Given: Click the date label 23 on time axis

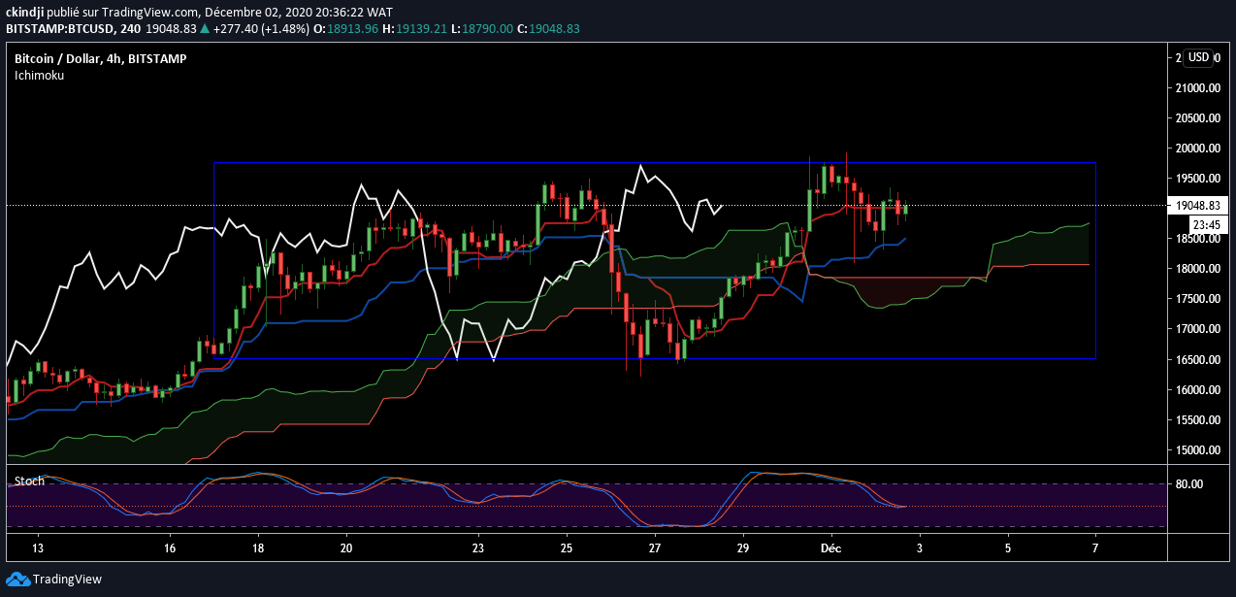Looking at the screenshot, I should [x=478, y=547].
